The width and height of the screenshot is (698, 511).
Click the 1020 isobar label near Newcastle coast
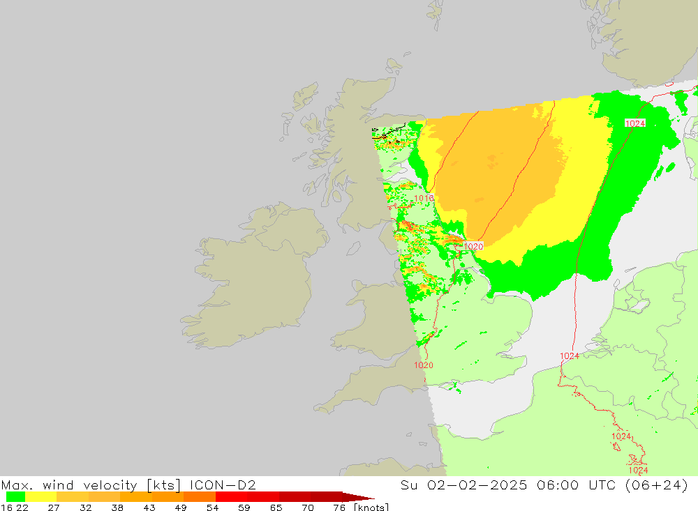tap(473, 246)
